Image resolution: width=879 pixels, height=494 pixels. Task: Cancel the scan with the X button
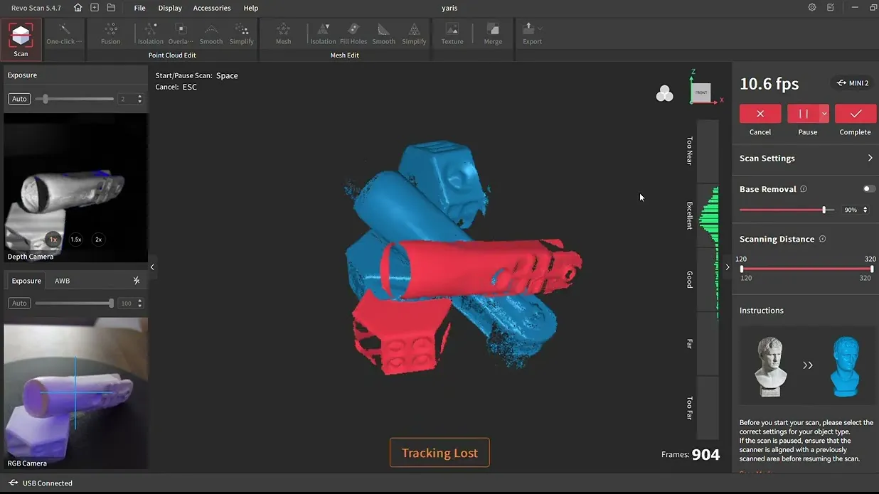tap(760, 114)
